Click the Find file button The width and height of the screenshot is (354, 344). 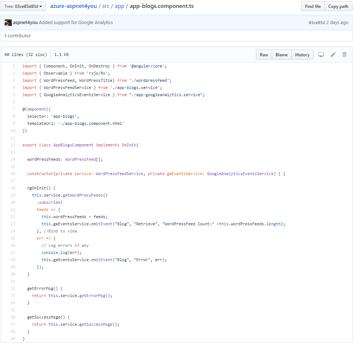point(313,6)
